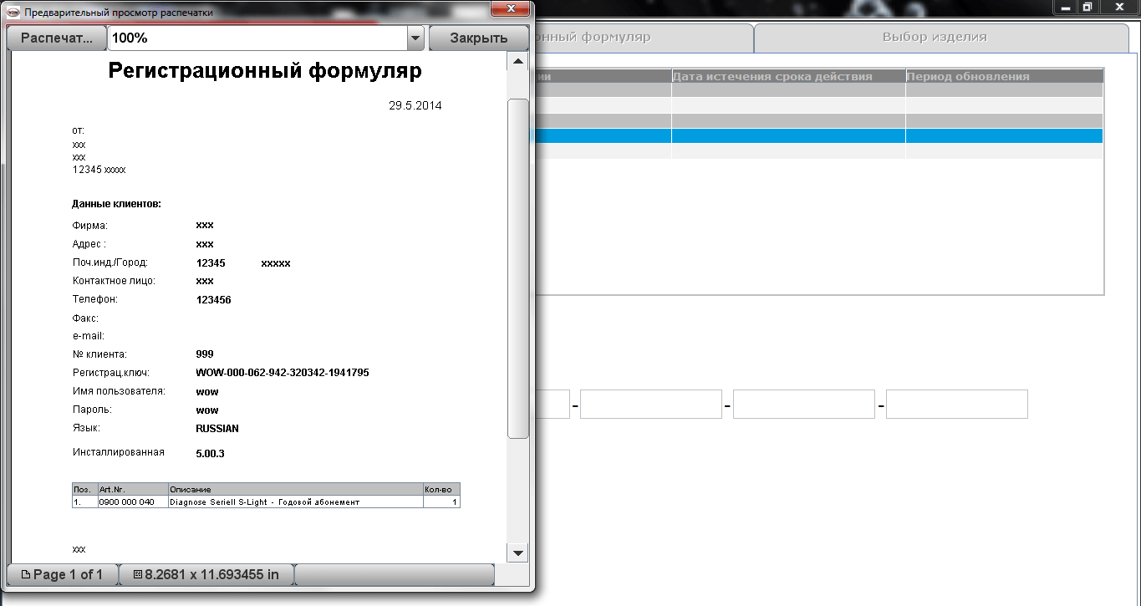Screen dimensions: 1141x606
Task: Click the preview vertical scrollbar thumb
Action: pyautogui.click(x=518, y=267)
